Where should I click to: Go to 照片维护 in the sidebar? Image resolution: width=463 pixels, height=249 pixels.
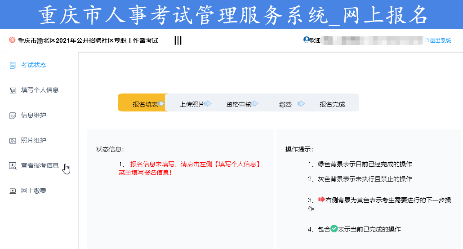[x=34, y=141]
